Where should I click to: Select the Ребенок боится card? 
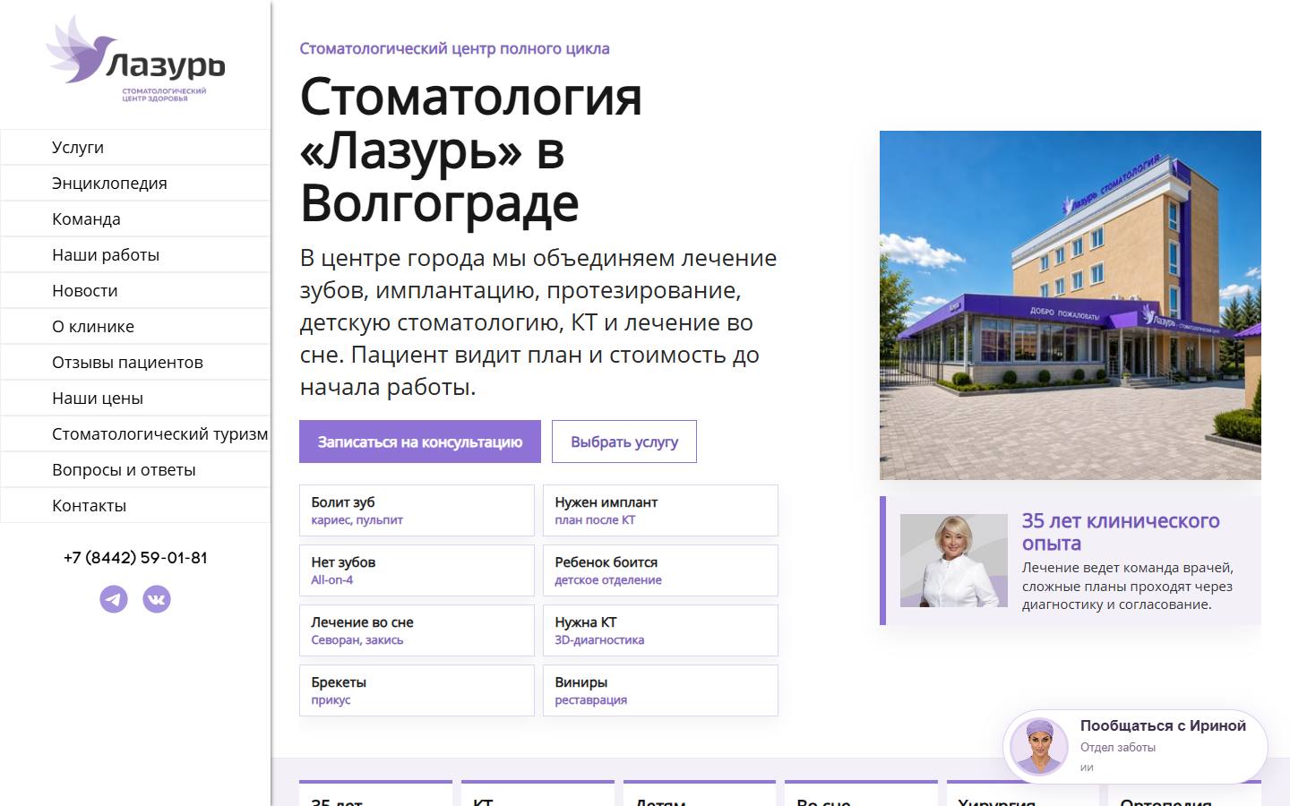[x=660, y=570]
